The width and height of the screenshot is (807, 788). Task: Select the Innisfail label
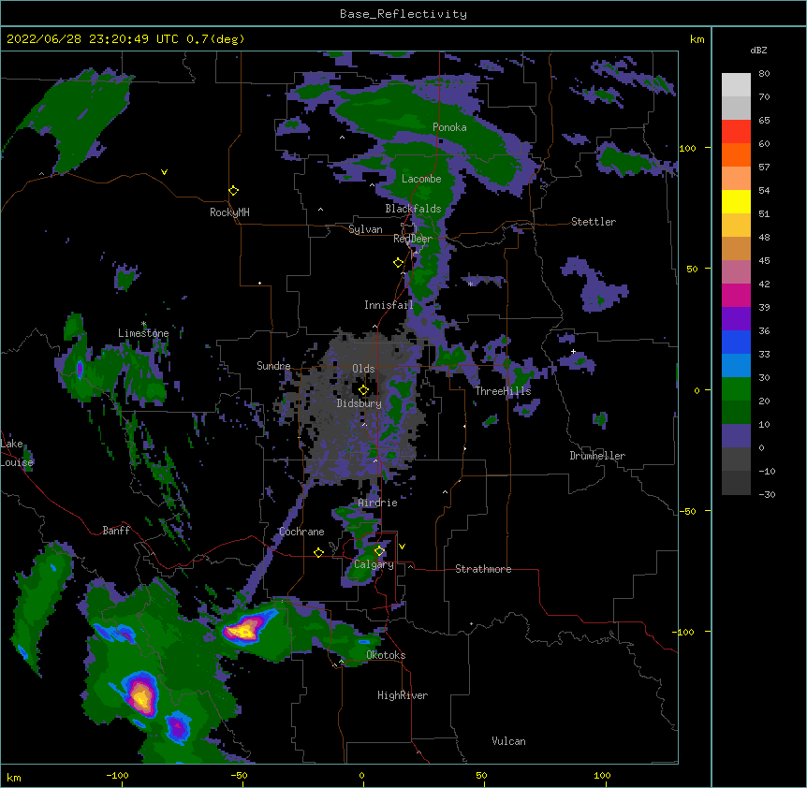coord(389,305)
